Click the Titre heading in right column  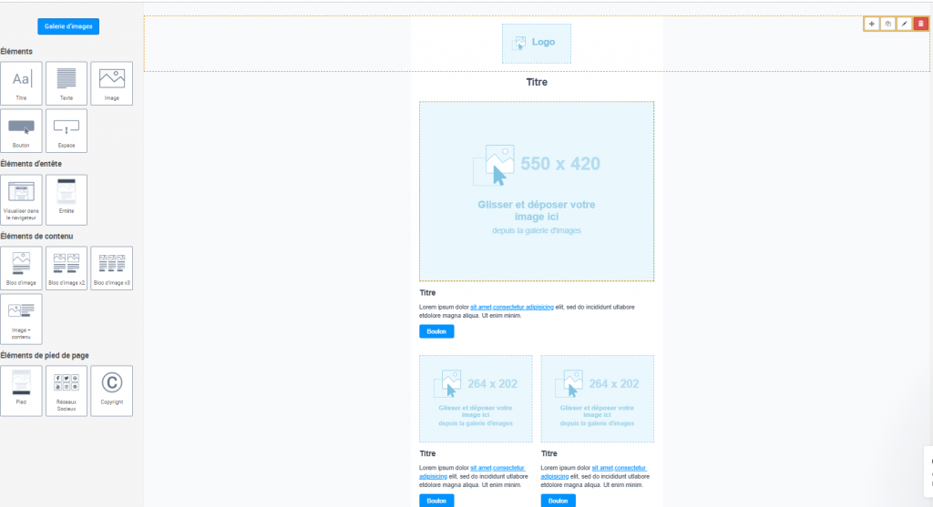click(x=549, y=453)
